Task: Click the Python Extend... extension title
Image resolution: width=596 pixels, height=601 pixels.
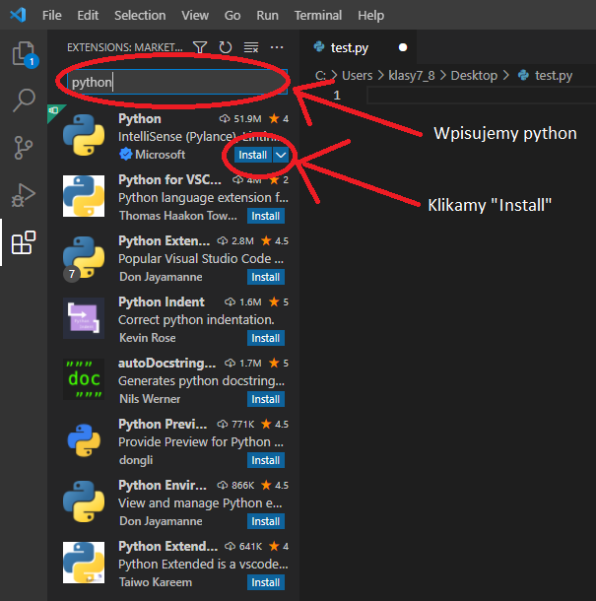Action: [167, 546]
